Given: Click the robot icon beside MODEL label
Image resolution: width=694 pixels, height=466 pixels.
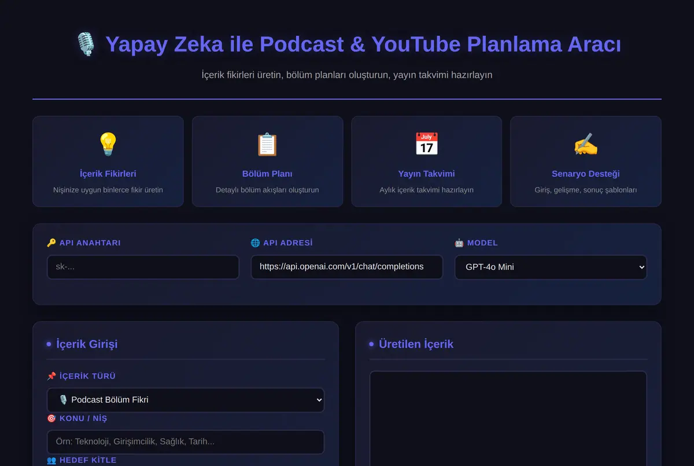Looking at the screenshot, I should tap(459, 243).
